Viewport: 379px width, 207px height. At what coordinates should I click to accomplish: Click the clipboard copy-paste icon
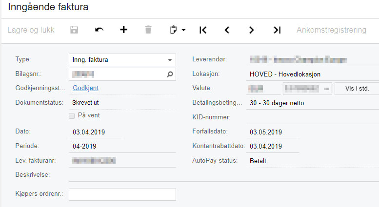coord(173,30)
